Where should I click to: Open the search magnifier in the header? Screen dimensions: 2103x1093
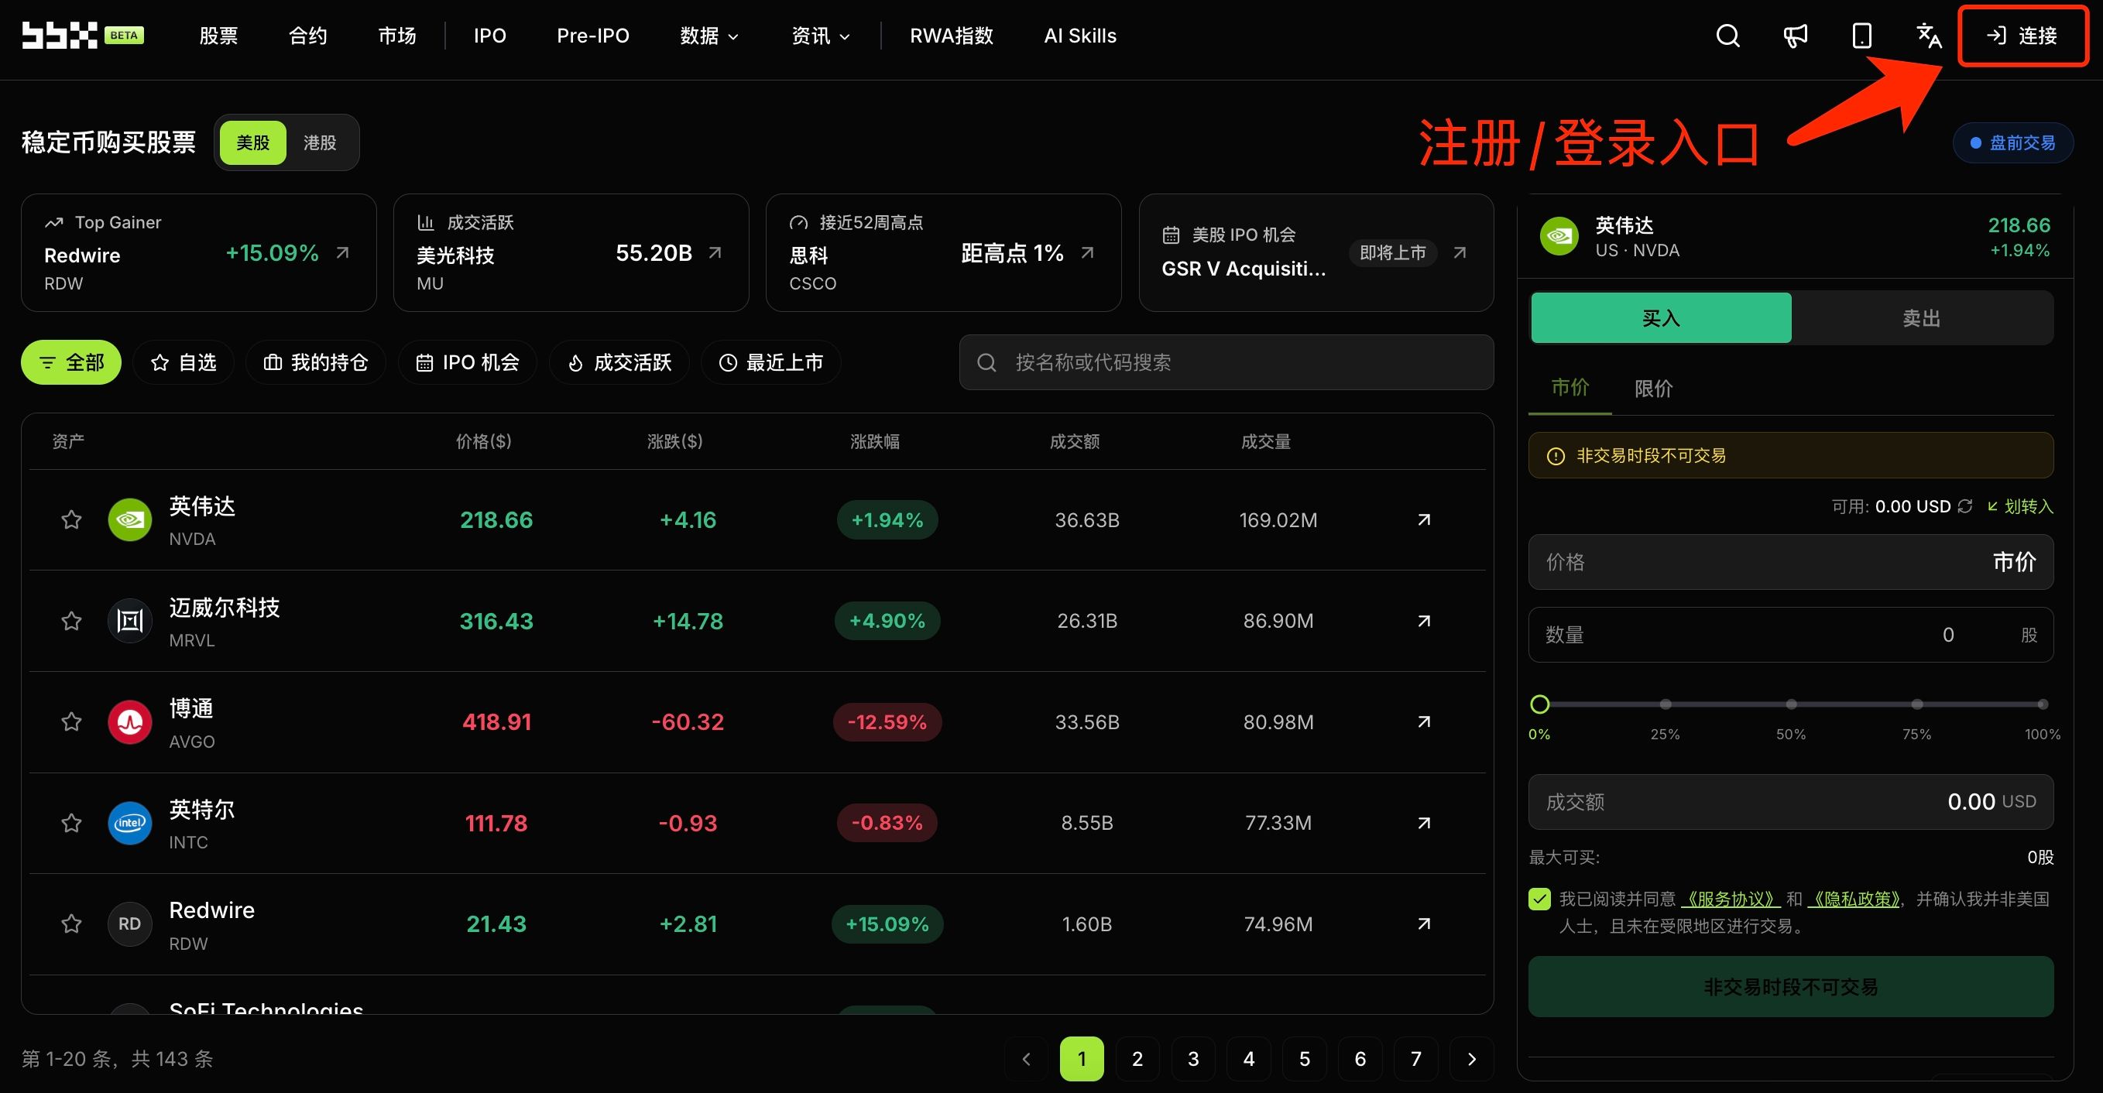(x=1727, y=35)
